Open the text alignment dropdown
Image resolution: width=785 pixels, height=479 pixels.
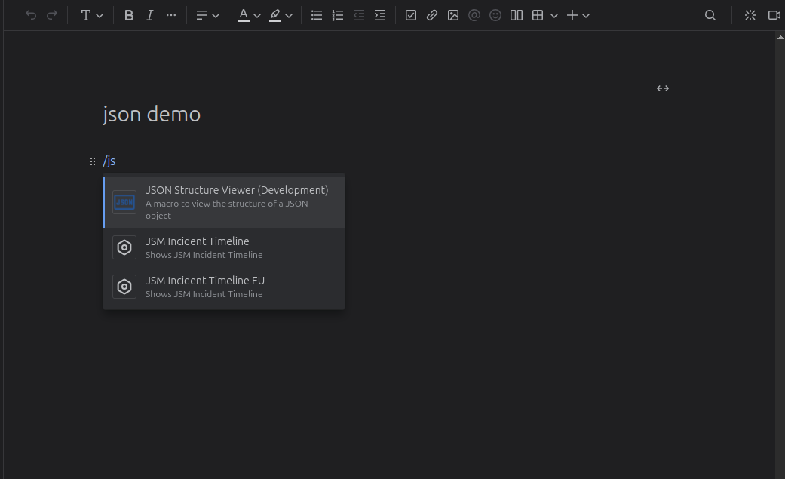point(207,15)
